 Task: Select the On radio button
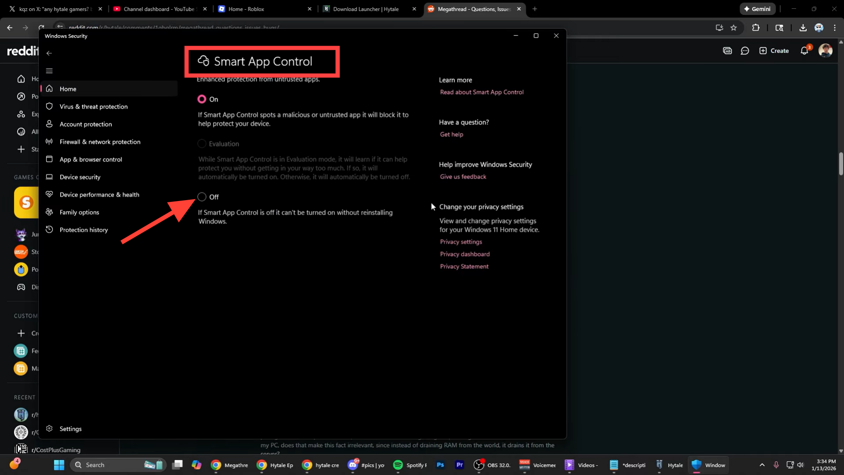[202, 99]
